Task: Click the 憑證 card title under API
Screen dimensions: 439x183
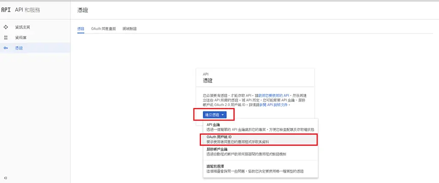Action: click(207, 81)
